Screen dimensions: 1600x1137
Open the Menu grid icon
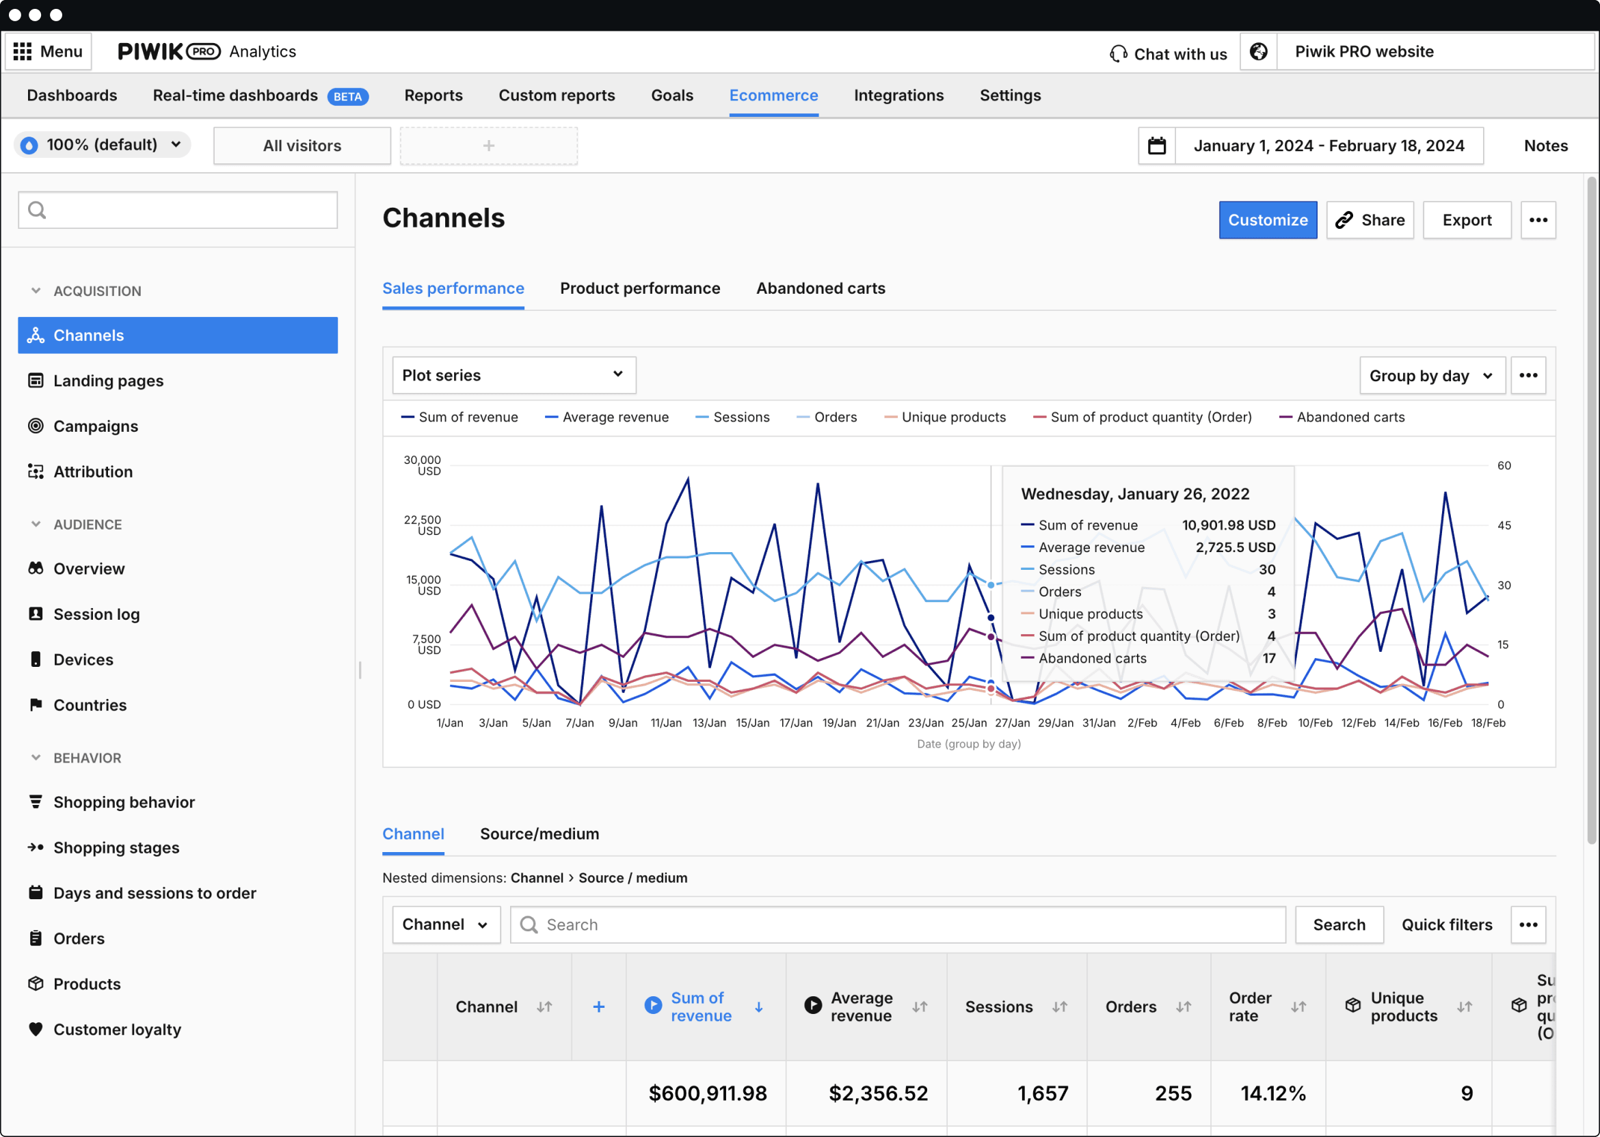[23, 52]
